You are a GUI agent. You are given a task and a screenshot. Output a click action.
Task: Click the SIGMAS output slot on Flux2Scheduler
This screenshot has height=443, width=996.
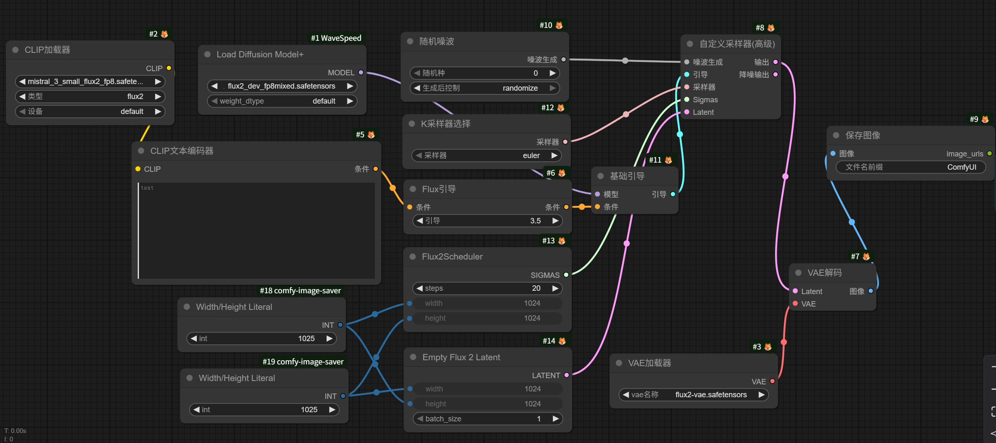566,275
